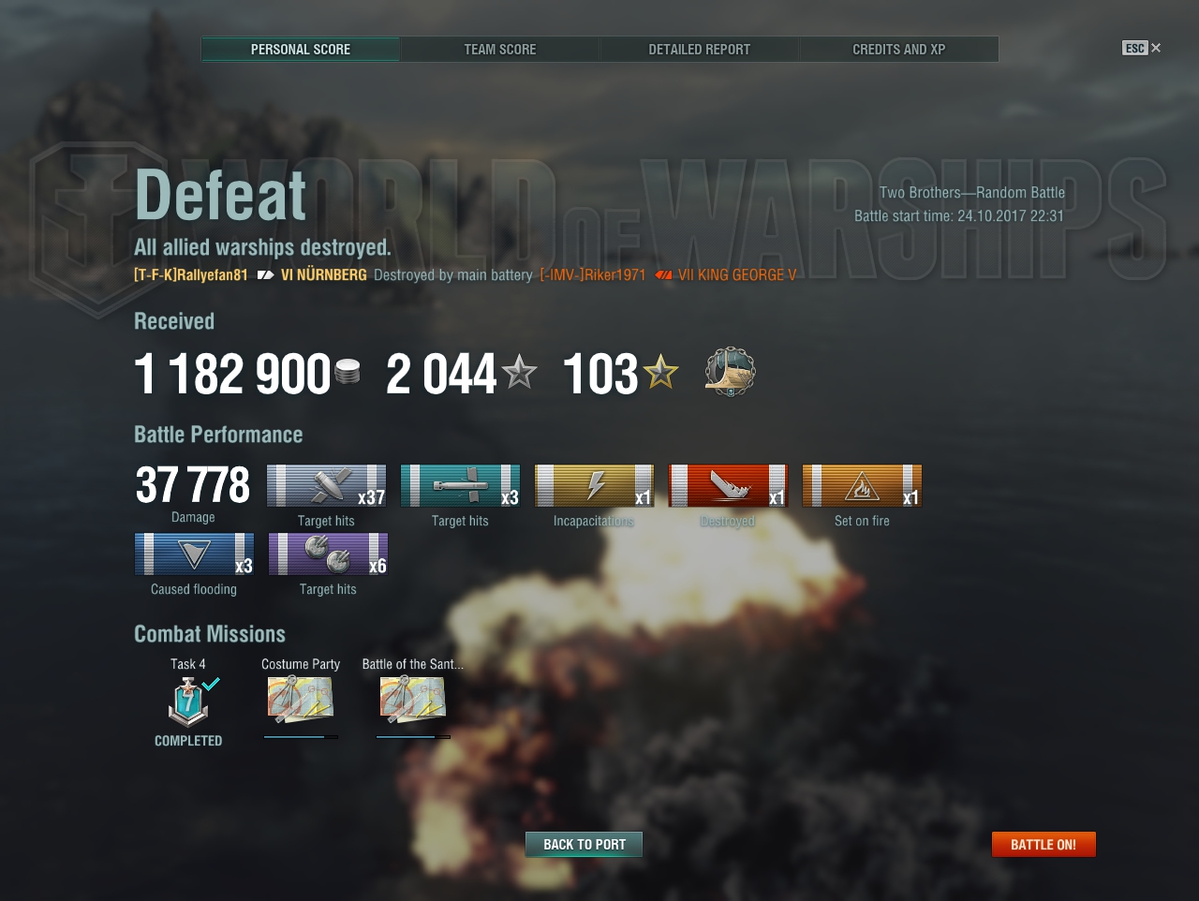The width and height of the screenshot is (1199, 901).
Task: Switch to the Team Score tab
Action: pyautogui.click(x=500, y=49)
